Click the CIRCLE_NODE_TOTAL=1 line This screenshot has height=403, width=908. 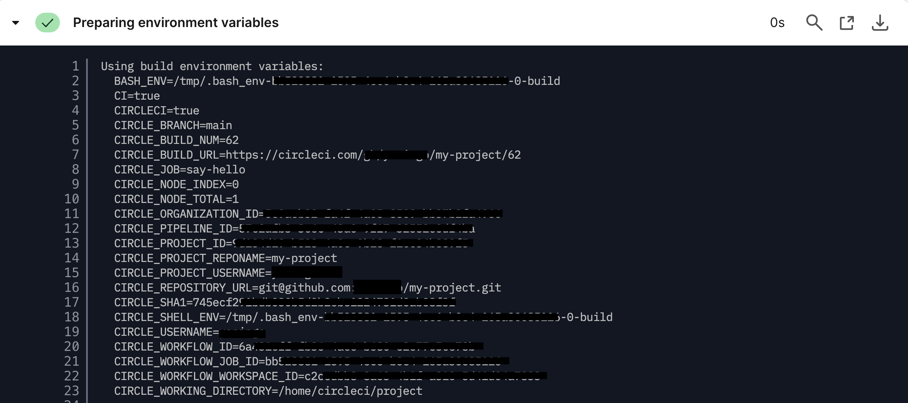click(x=176, y=199)
